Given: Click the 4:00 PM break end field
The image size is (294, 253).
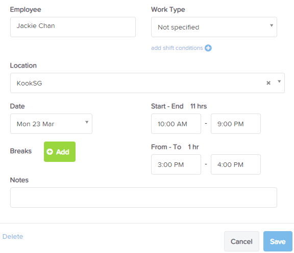Looking at the screenshot, I should click(x=236, y=164).
